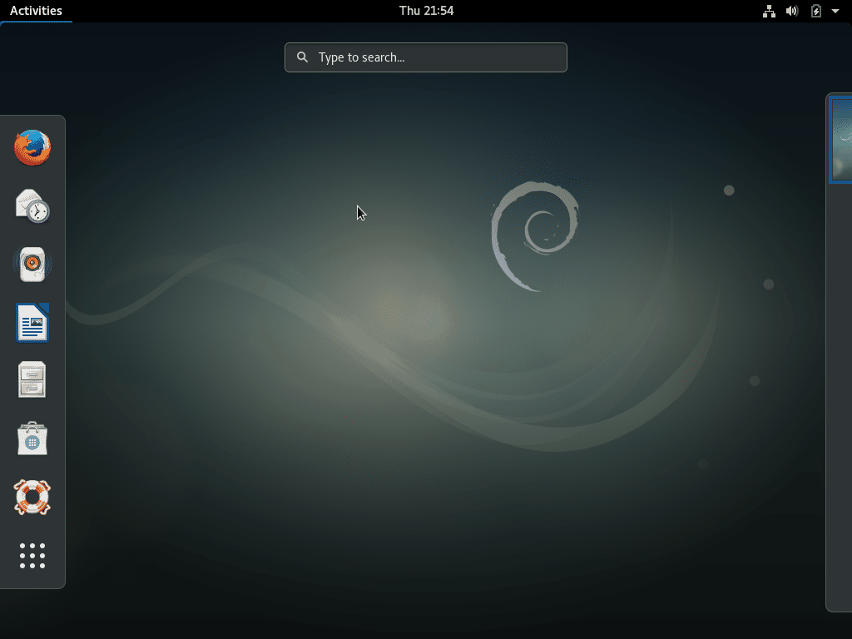Open the Debian Help application
This screenshot has width=852, height=639.
32,498
